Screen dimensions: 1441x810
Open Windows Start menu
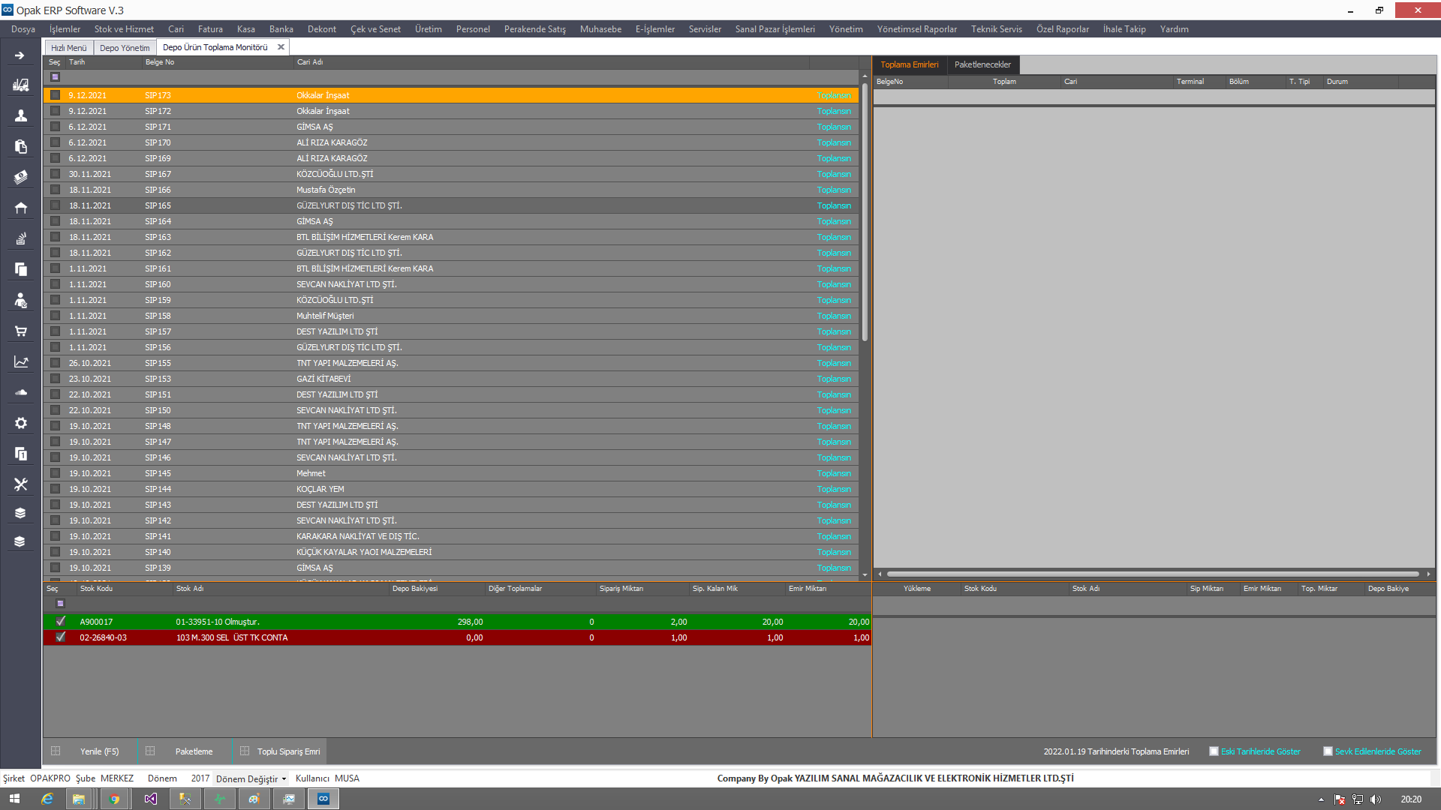(14, 799)
